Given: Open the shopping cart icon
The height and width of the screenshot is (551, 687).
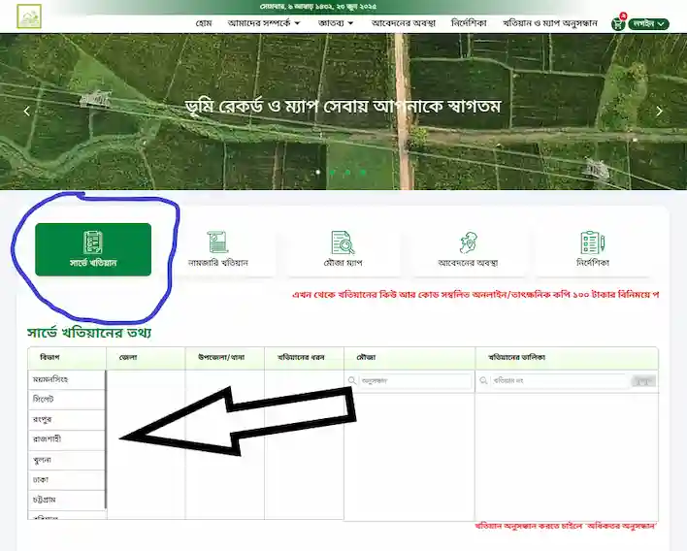Looking at the screenshot, I should click(x=618, y=23).
